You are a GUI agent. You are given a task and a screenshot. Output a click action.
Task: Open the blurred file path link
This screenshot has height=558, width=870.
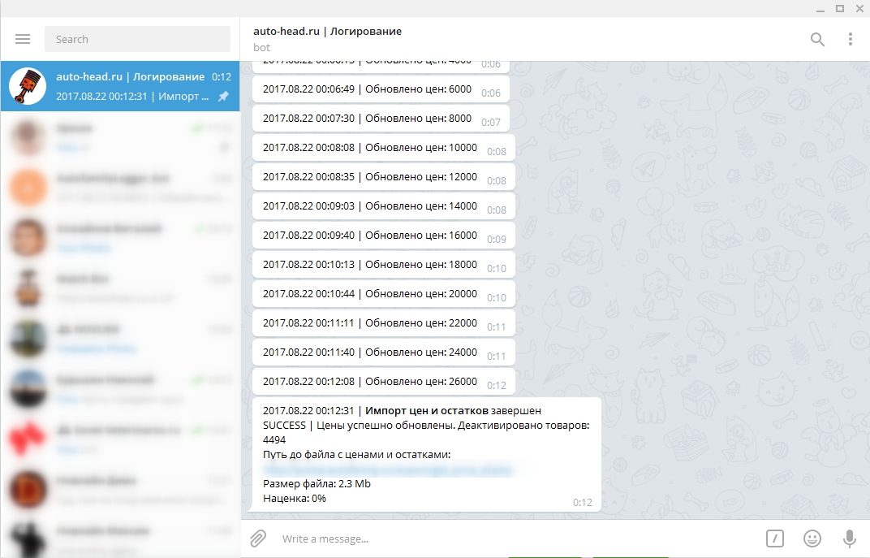(x=387, y=469)
